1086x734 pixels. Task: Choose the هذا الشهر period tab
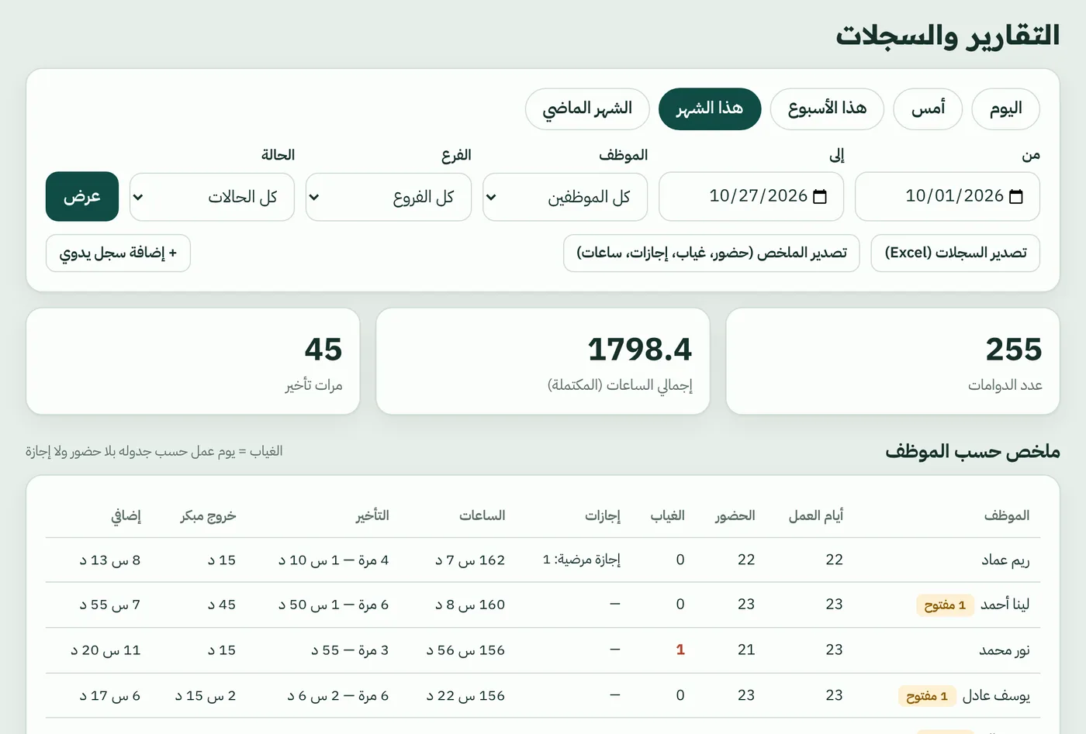click(710, 109)
